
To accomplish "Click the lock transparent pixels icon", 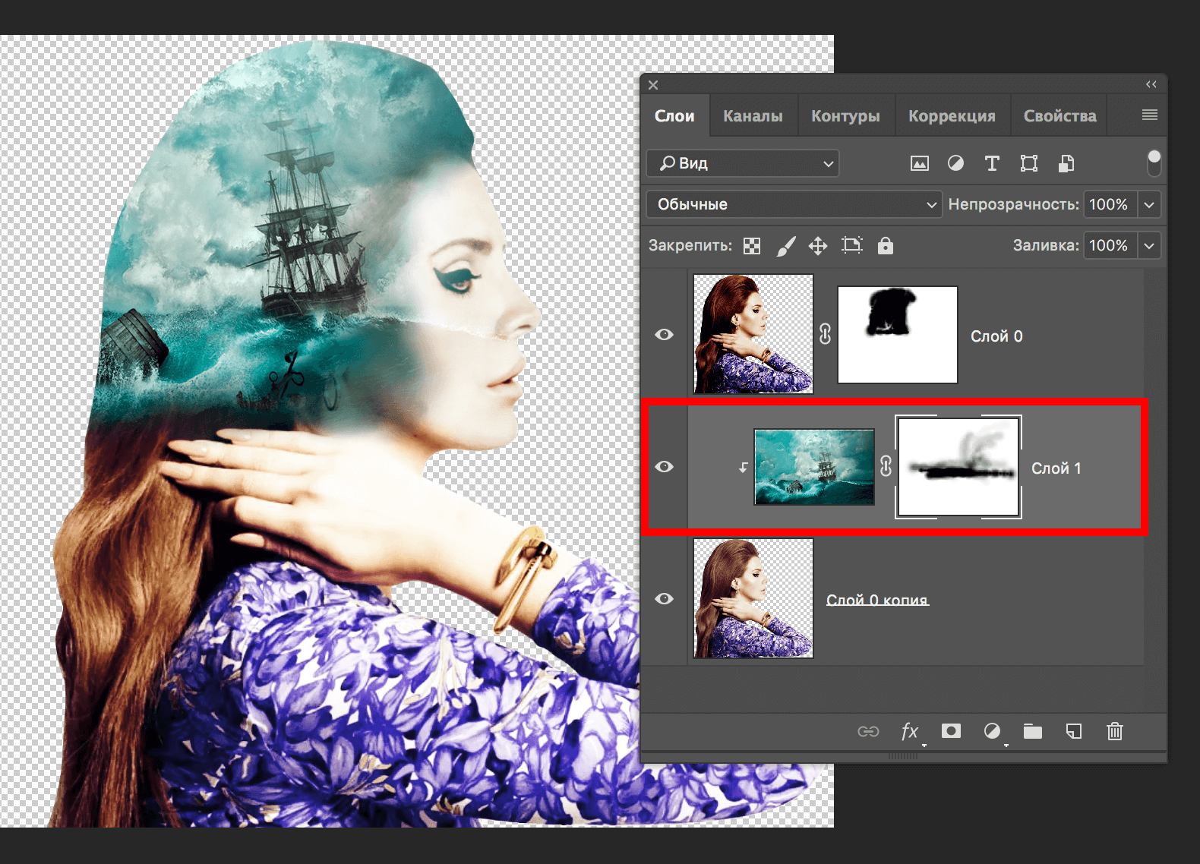I will point(752,245).
